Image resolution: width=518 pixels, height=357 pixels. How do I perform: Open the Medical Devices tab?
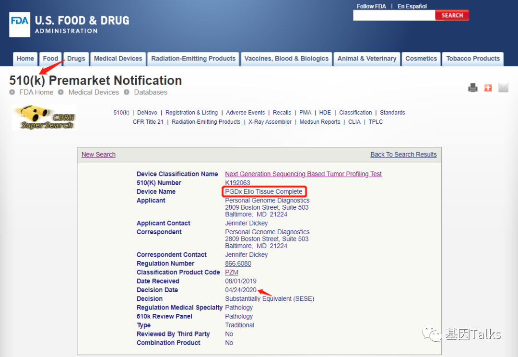[x=118, y=59]
